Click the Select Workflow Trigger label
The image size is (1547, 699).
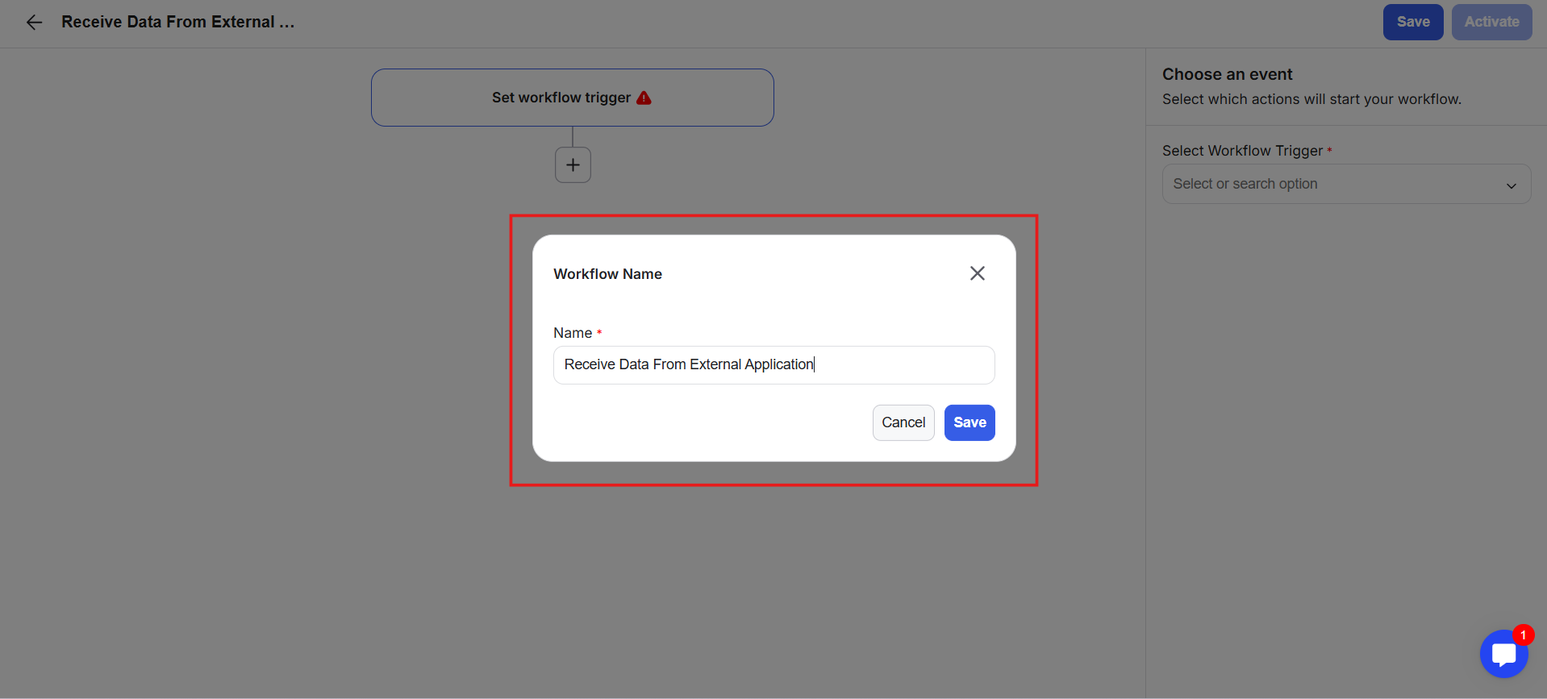point(1242,151)
